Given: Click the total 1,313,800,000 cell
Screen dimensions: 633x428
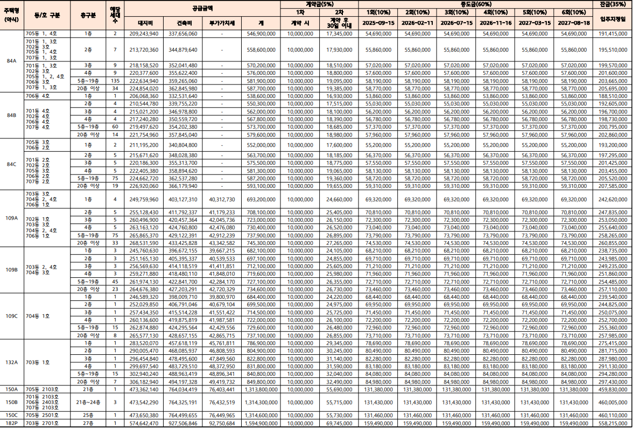Looking at the screenshot, I should [x=261, y=389].
